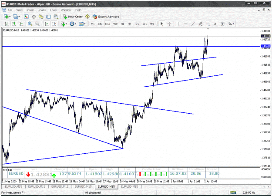Switch to Bar Chart display
Image resolution: width=272 pixels, height=196 pixels.
(x=7, y=24)
